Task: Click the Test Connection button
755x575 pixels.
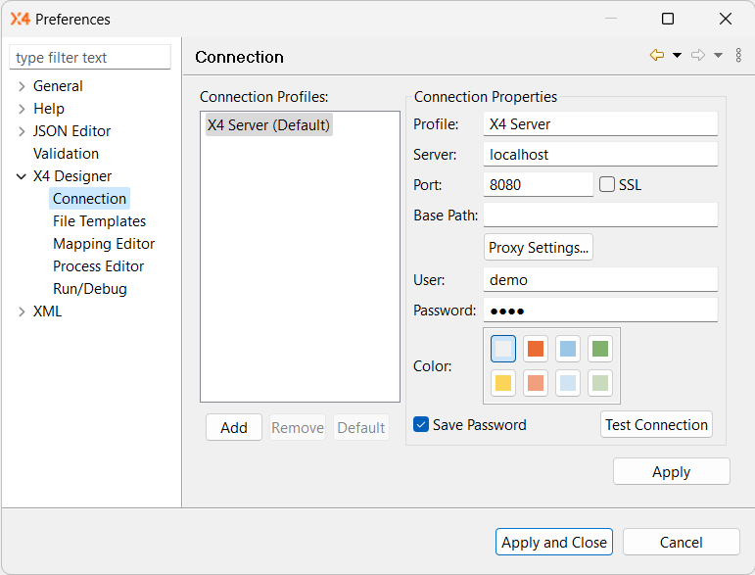Action: pyautogui.click(x=656, y=424)
